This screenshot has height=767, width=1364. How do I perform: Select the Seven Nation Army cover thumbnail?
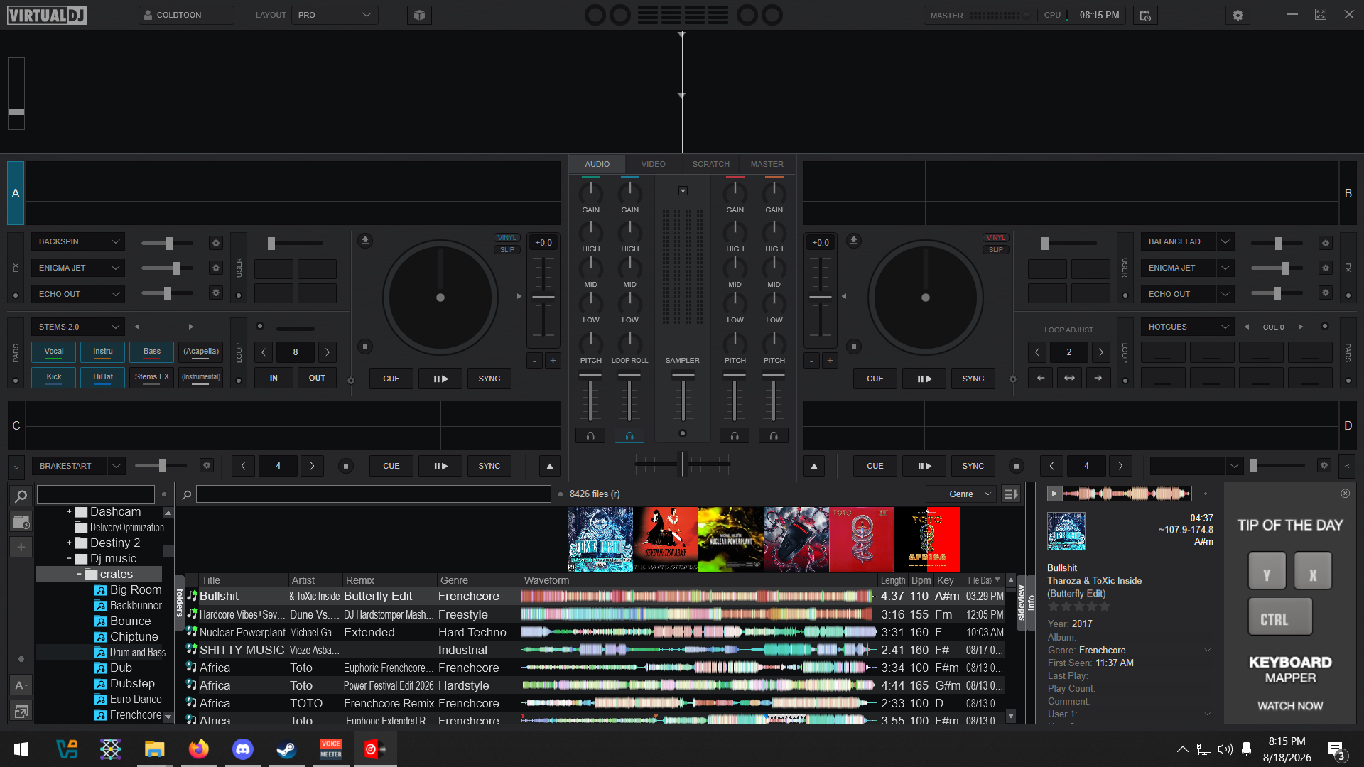[x=666, y=539]
